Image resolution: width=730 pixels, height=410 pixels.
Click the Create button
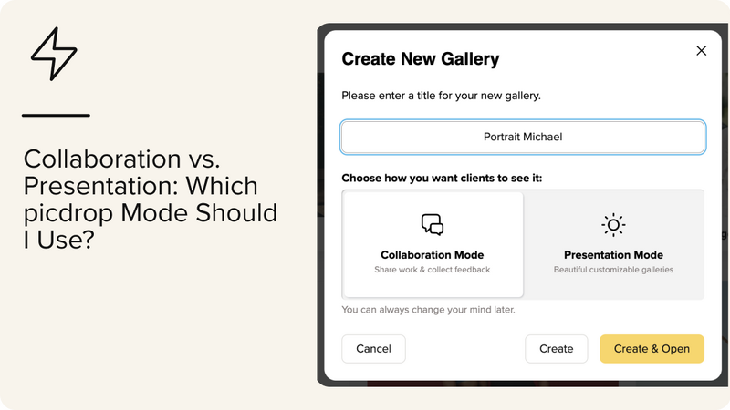click(557, 349)
